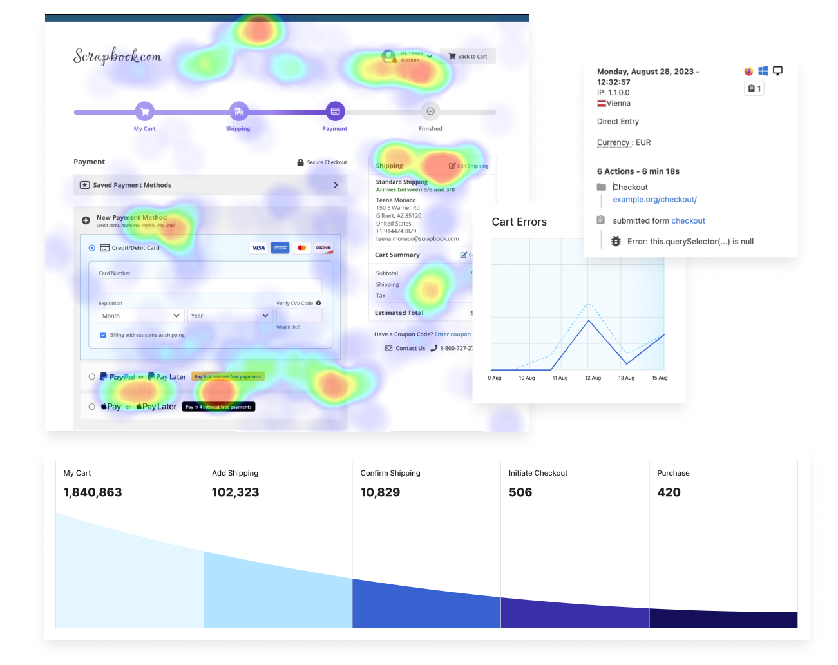Click the Secure Checkout lock icon

[300, 162]
